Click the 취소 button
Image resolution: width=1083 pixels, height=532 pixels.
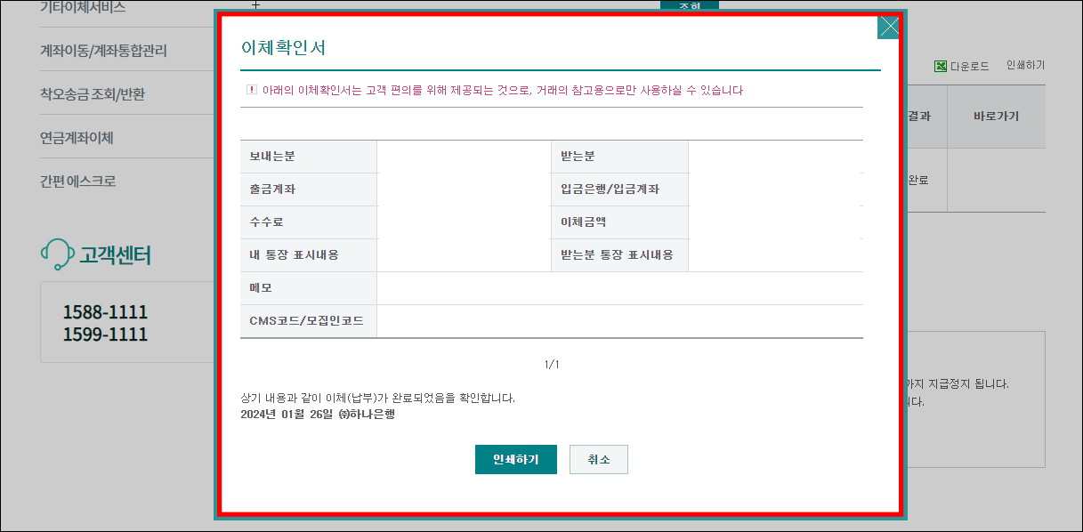coord(598,459)
